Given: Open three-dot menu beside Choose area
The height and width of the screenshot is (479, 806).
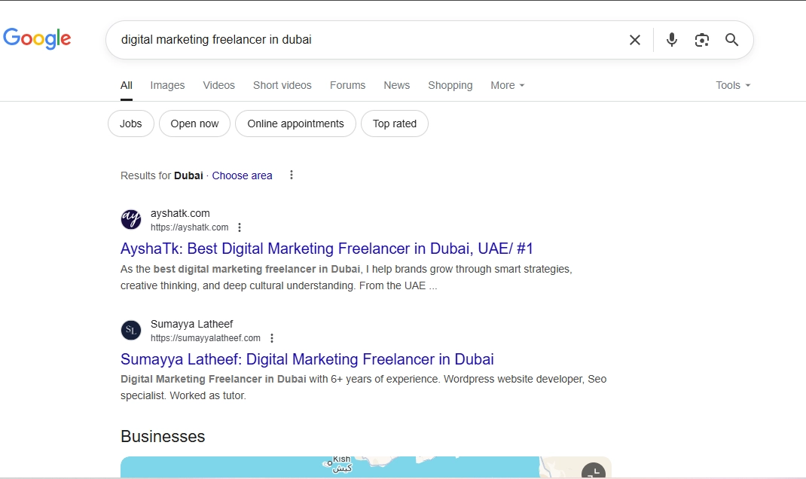Looking at the screenshot, I should (x=292, y=175).
